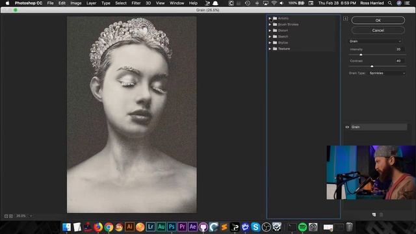Switch to Photoshop in the dock
The image size is (416, 234).
coord(172,227)
